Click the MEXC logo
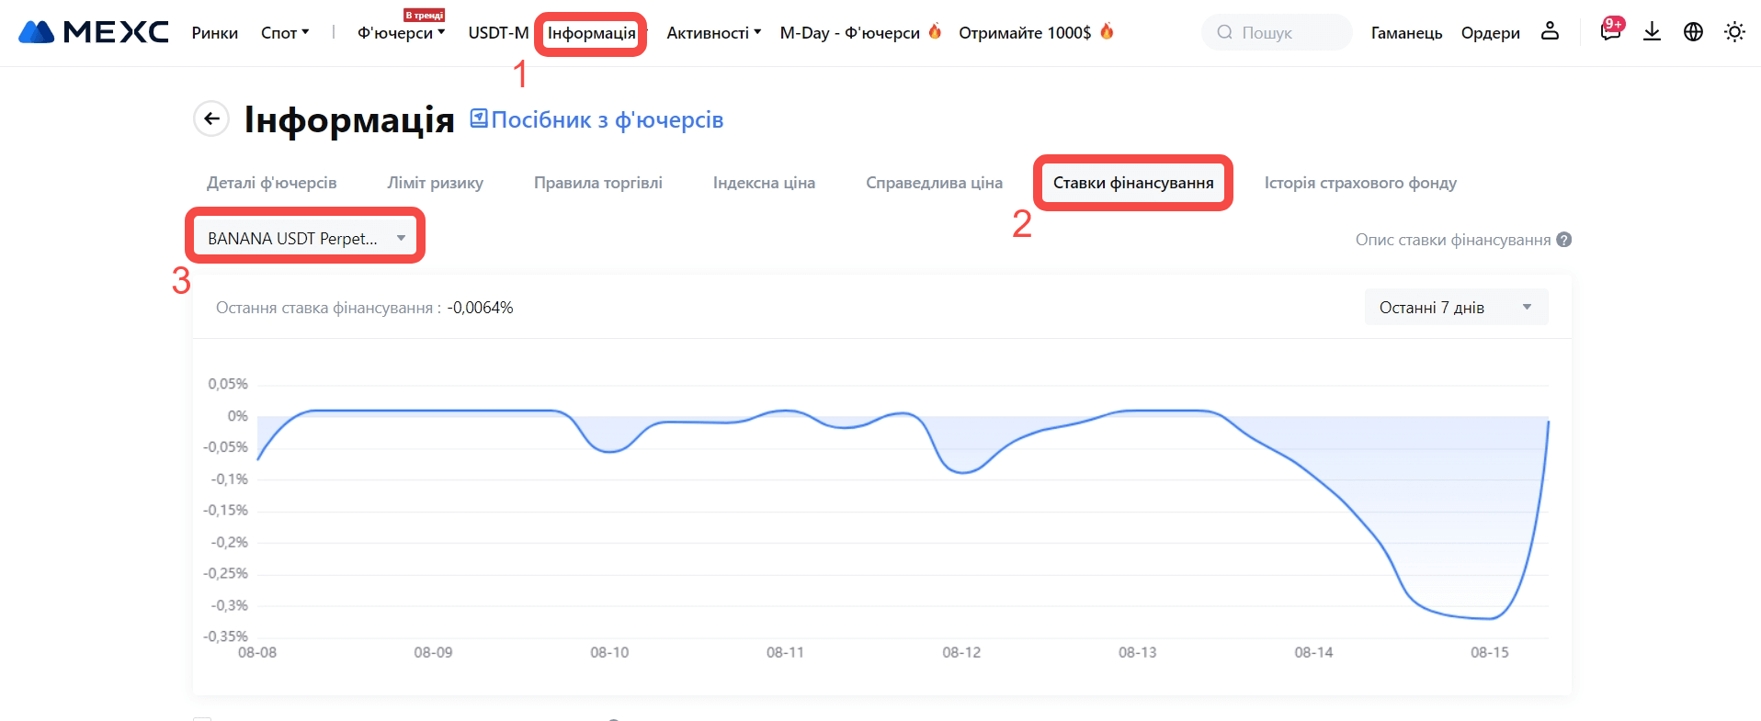This screenshot has width=1761, height=721. click(x=93, y=32)
